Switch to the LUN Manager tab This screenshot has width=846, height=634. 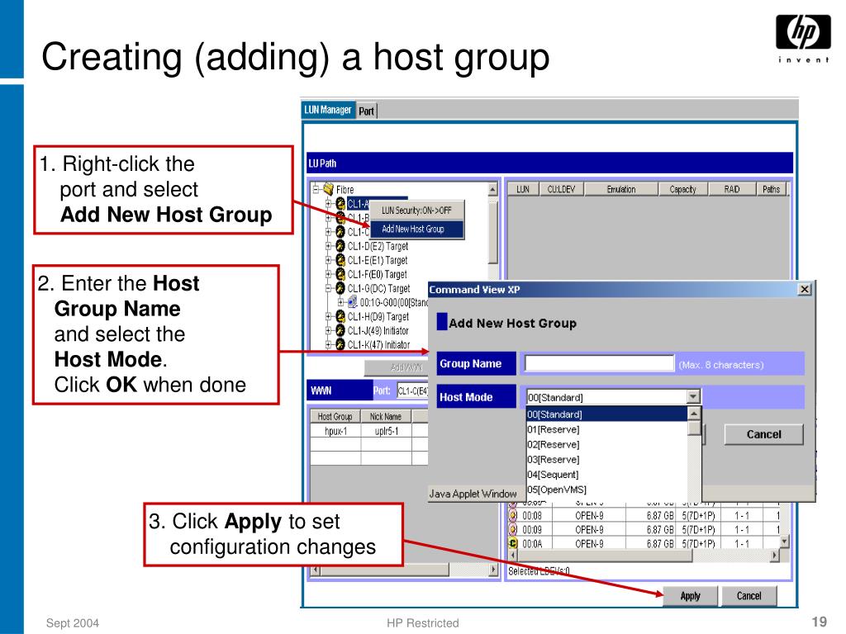(x=328, y=110)
